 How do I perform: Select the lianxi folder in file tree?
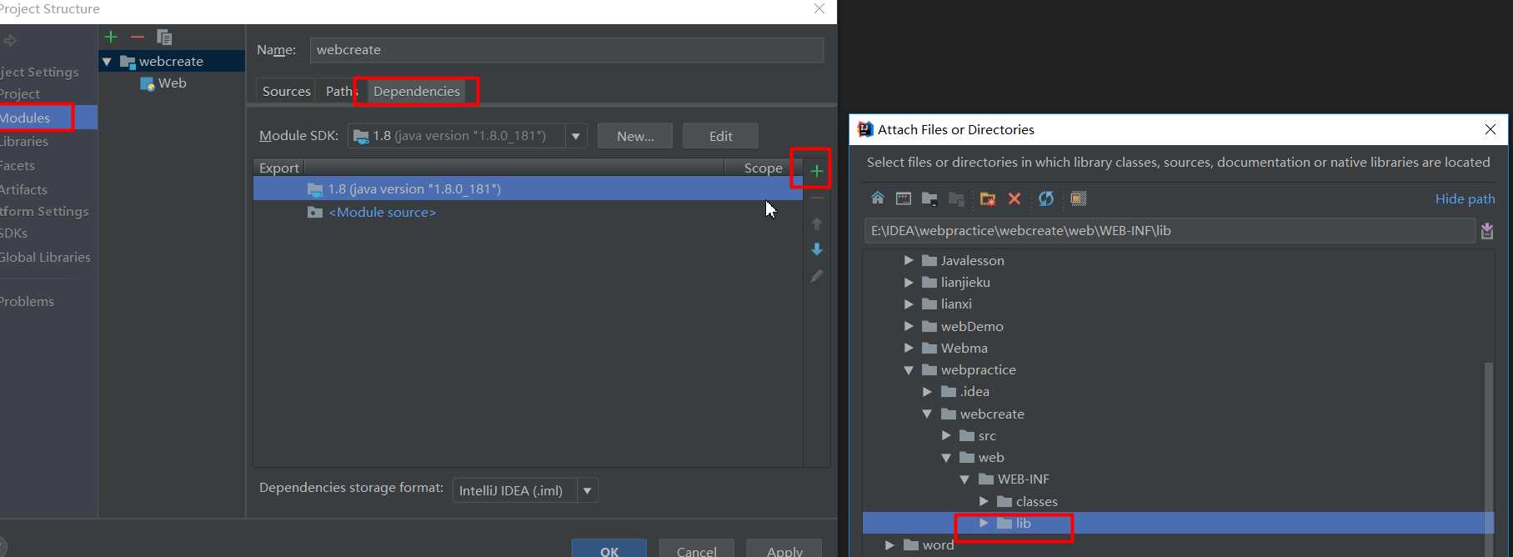tap(947, 304)
